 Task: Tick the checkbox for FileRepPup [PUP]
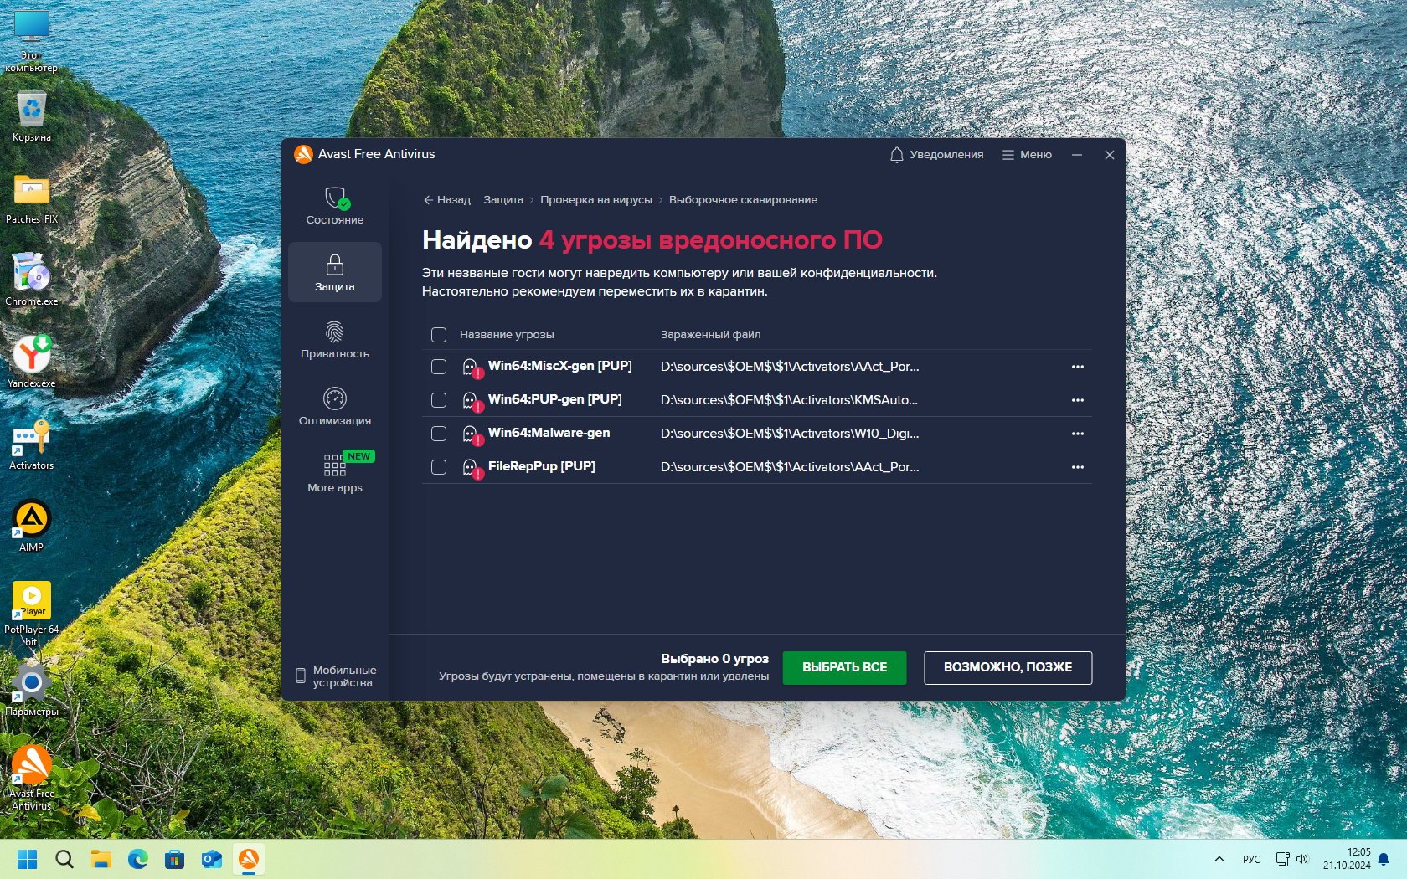click(439, 467)
